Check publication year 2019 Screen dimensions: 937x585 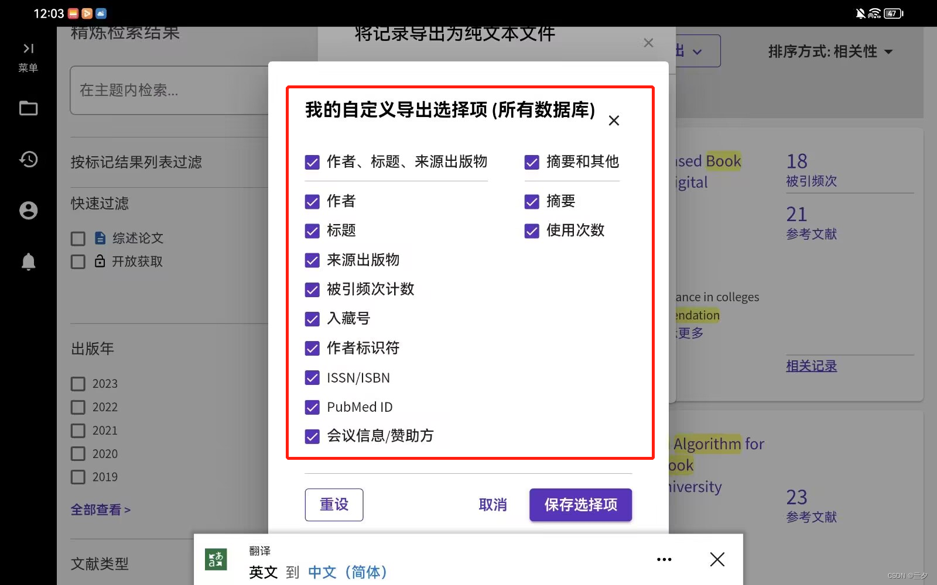pyautogui.click(x=78, y=477)
